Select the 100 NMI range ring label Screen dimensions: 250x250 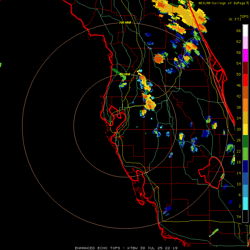point(125,23)
